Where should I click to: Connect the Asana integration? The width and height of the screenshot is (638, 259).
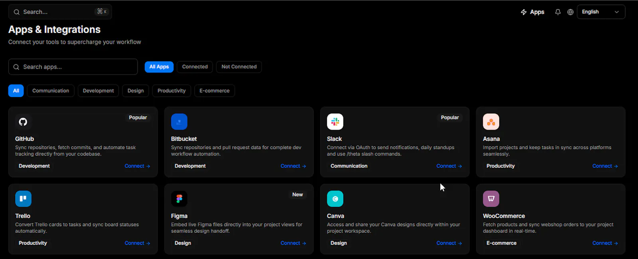[605, 166]
